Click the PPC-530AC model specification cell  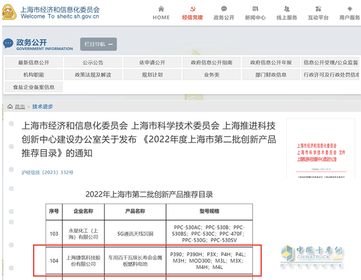(209, 234)
